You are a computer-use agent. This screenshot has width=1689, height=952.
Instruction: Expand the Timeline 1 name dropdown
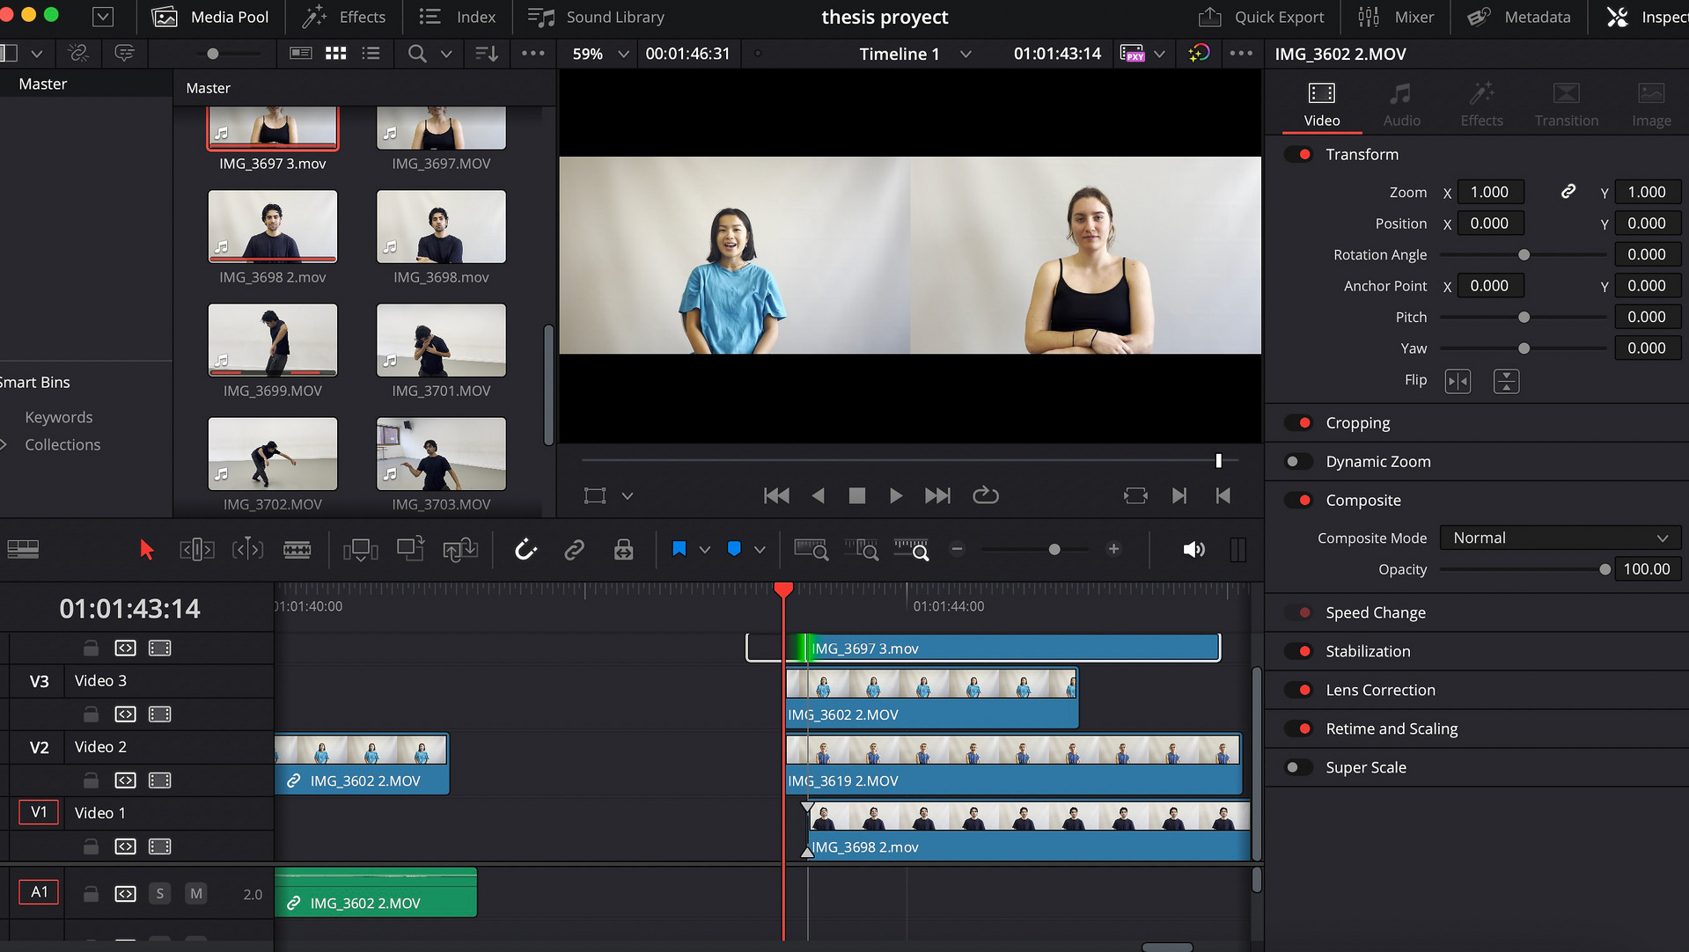click(966, 54)
